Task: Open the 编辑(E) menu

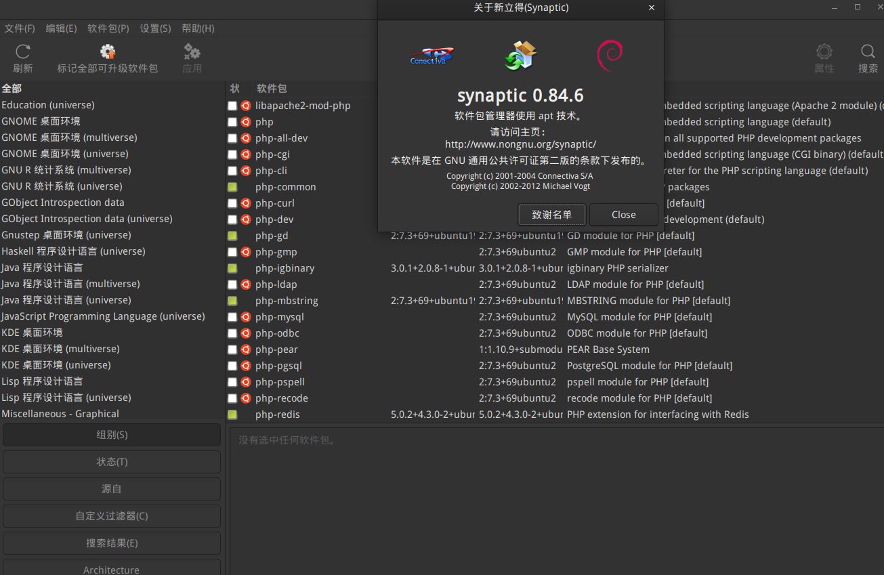Action: [61, 28]
